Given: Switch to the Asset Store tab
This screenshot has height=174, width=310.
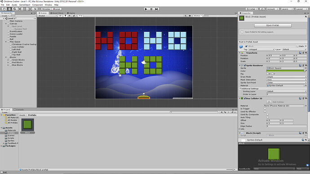Looking at the screenshot, I should (x=57, y=13).
